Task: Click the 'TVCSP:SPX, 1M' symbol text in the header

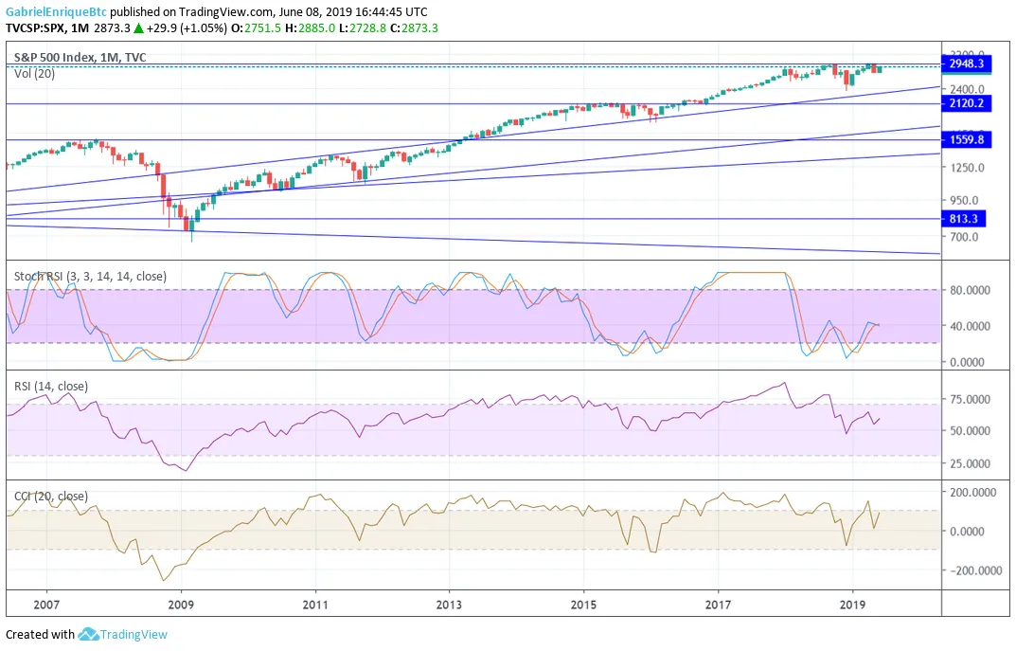Action: (x=47, y=28)
